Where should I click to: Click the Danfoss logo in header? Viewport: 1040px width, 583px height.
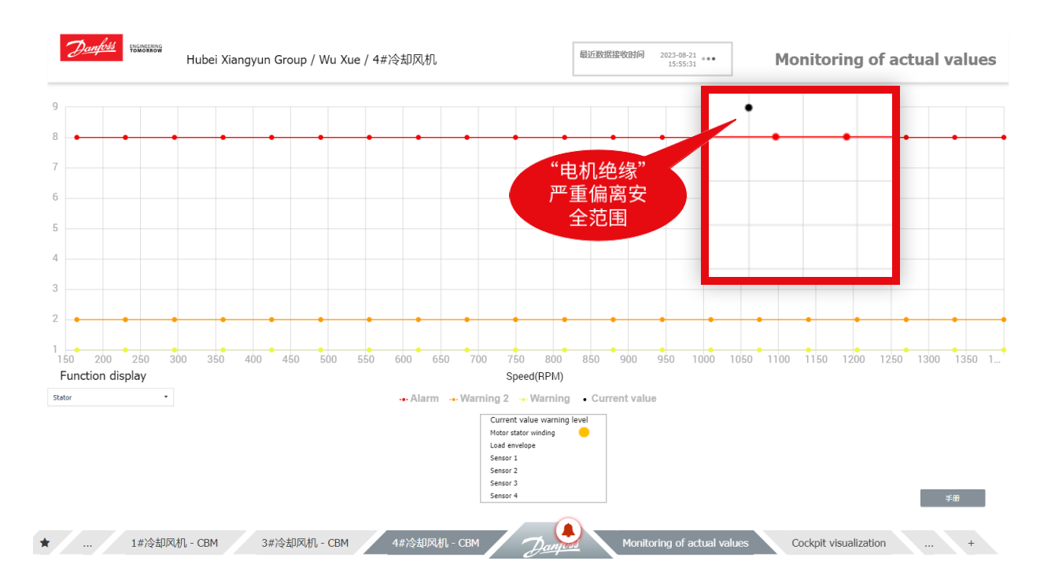91,48
